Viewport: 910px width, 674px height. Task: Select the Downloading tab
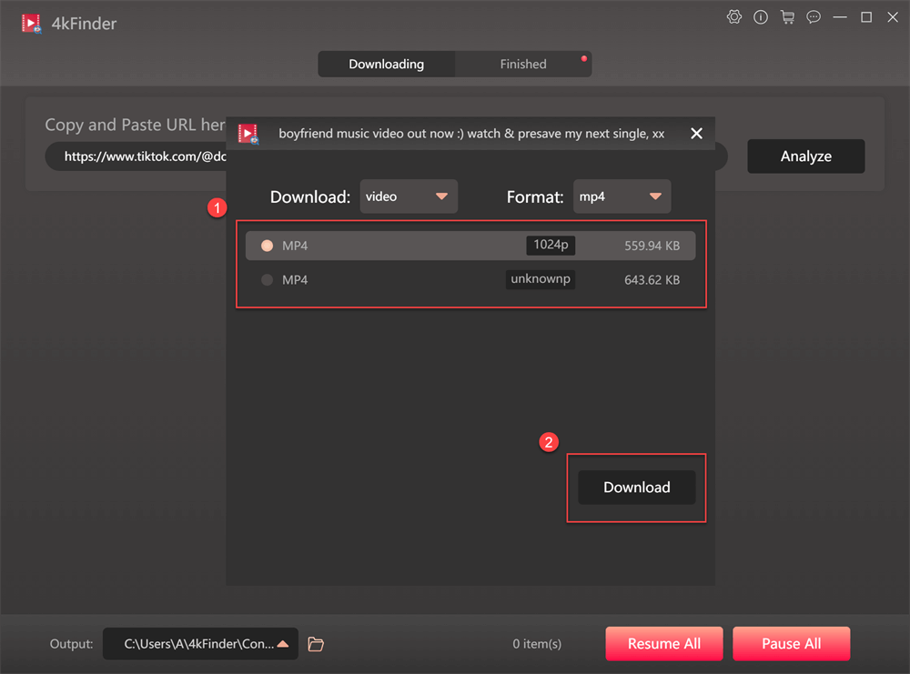(x=386, y=64)
